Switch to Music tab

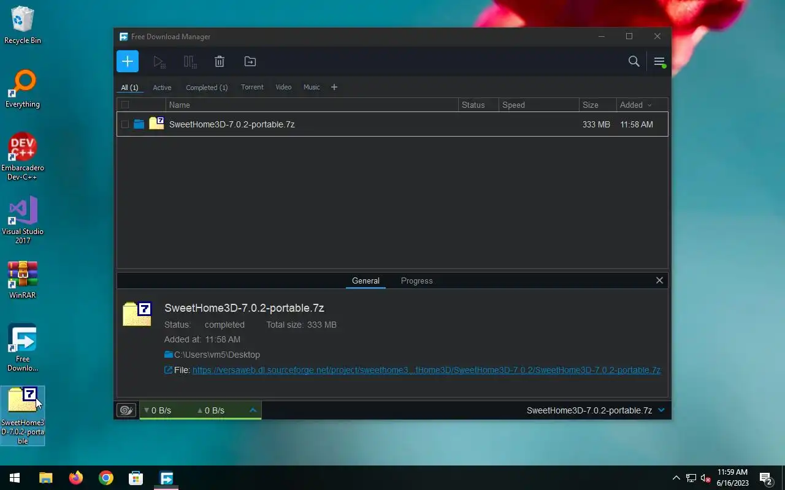pyautogui.click(x=312, y=87)
